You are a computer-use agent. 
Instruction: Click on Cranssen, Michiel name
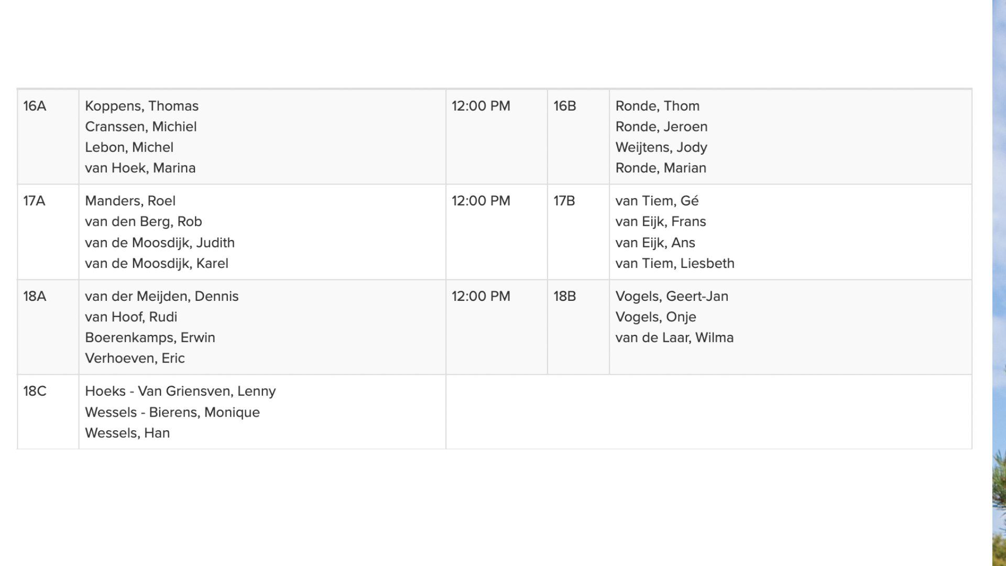point(140,127)
